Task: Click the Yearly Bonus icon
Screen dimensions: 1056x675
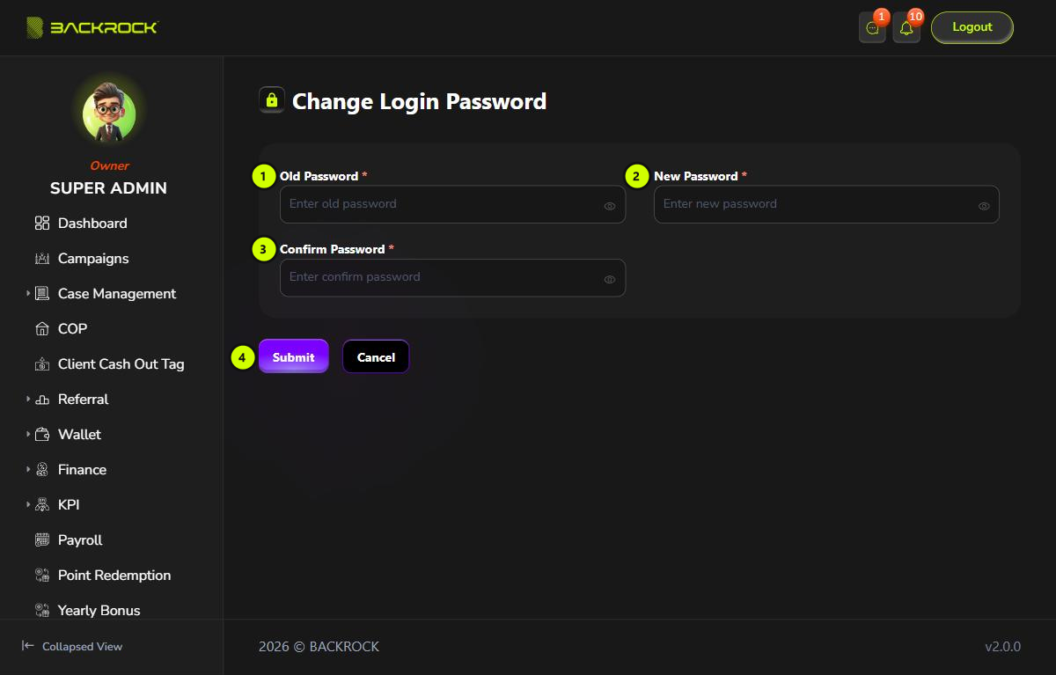Action: [42, 610]
